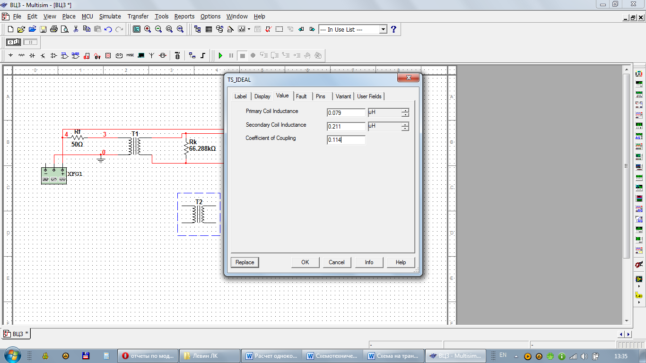Switch to the Fault tab
The width and height of the screenshot is (646, 363).
(301, 96)
